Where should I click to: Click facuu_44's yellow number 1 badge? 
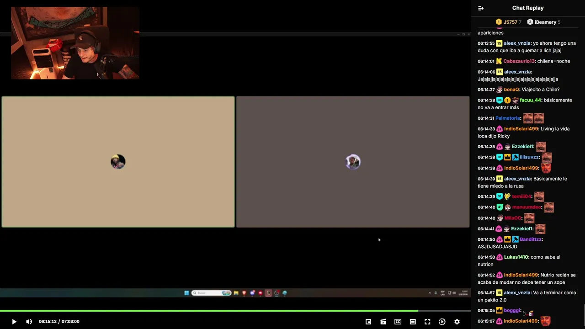pos(507,100)
